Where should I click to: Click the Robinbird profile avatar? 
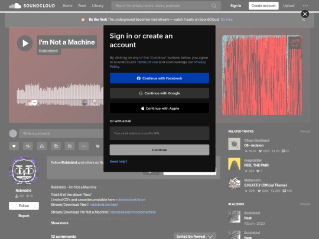click(x=24, y=171)
